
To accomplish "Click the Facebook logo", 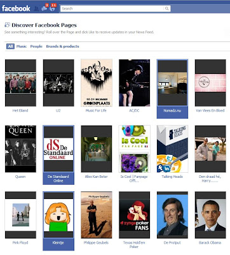I will click(16, 8).
